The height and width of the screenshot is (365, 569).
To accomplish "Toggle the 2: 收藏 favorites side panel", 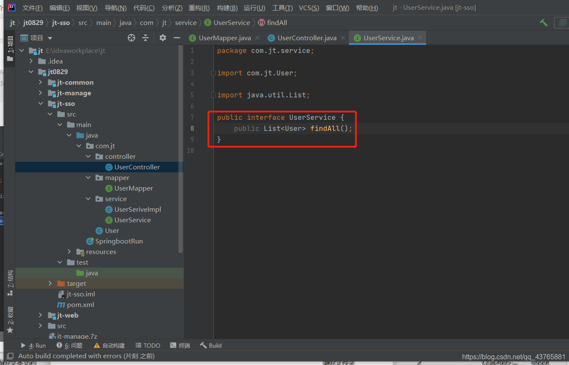I will (x=10, y=320).
